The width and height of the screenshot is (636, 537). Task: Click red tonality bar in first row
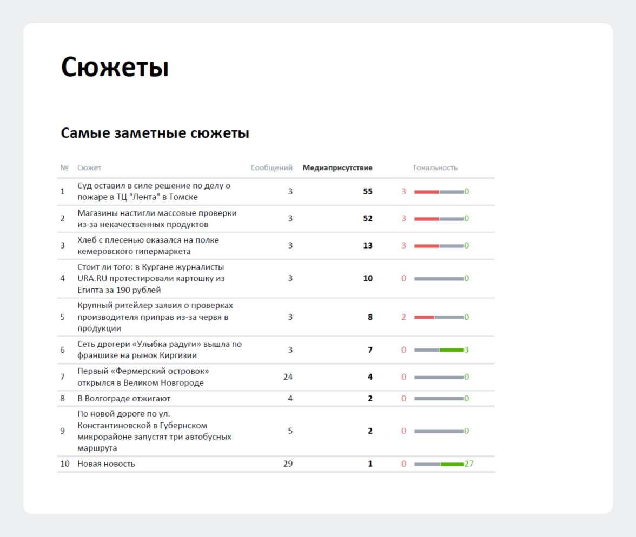[426, 192]
